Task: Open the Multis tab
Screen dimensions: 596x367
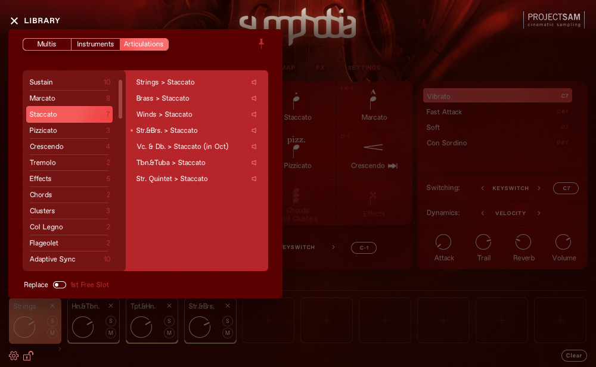Action: [x=46, y=44]
